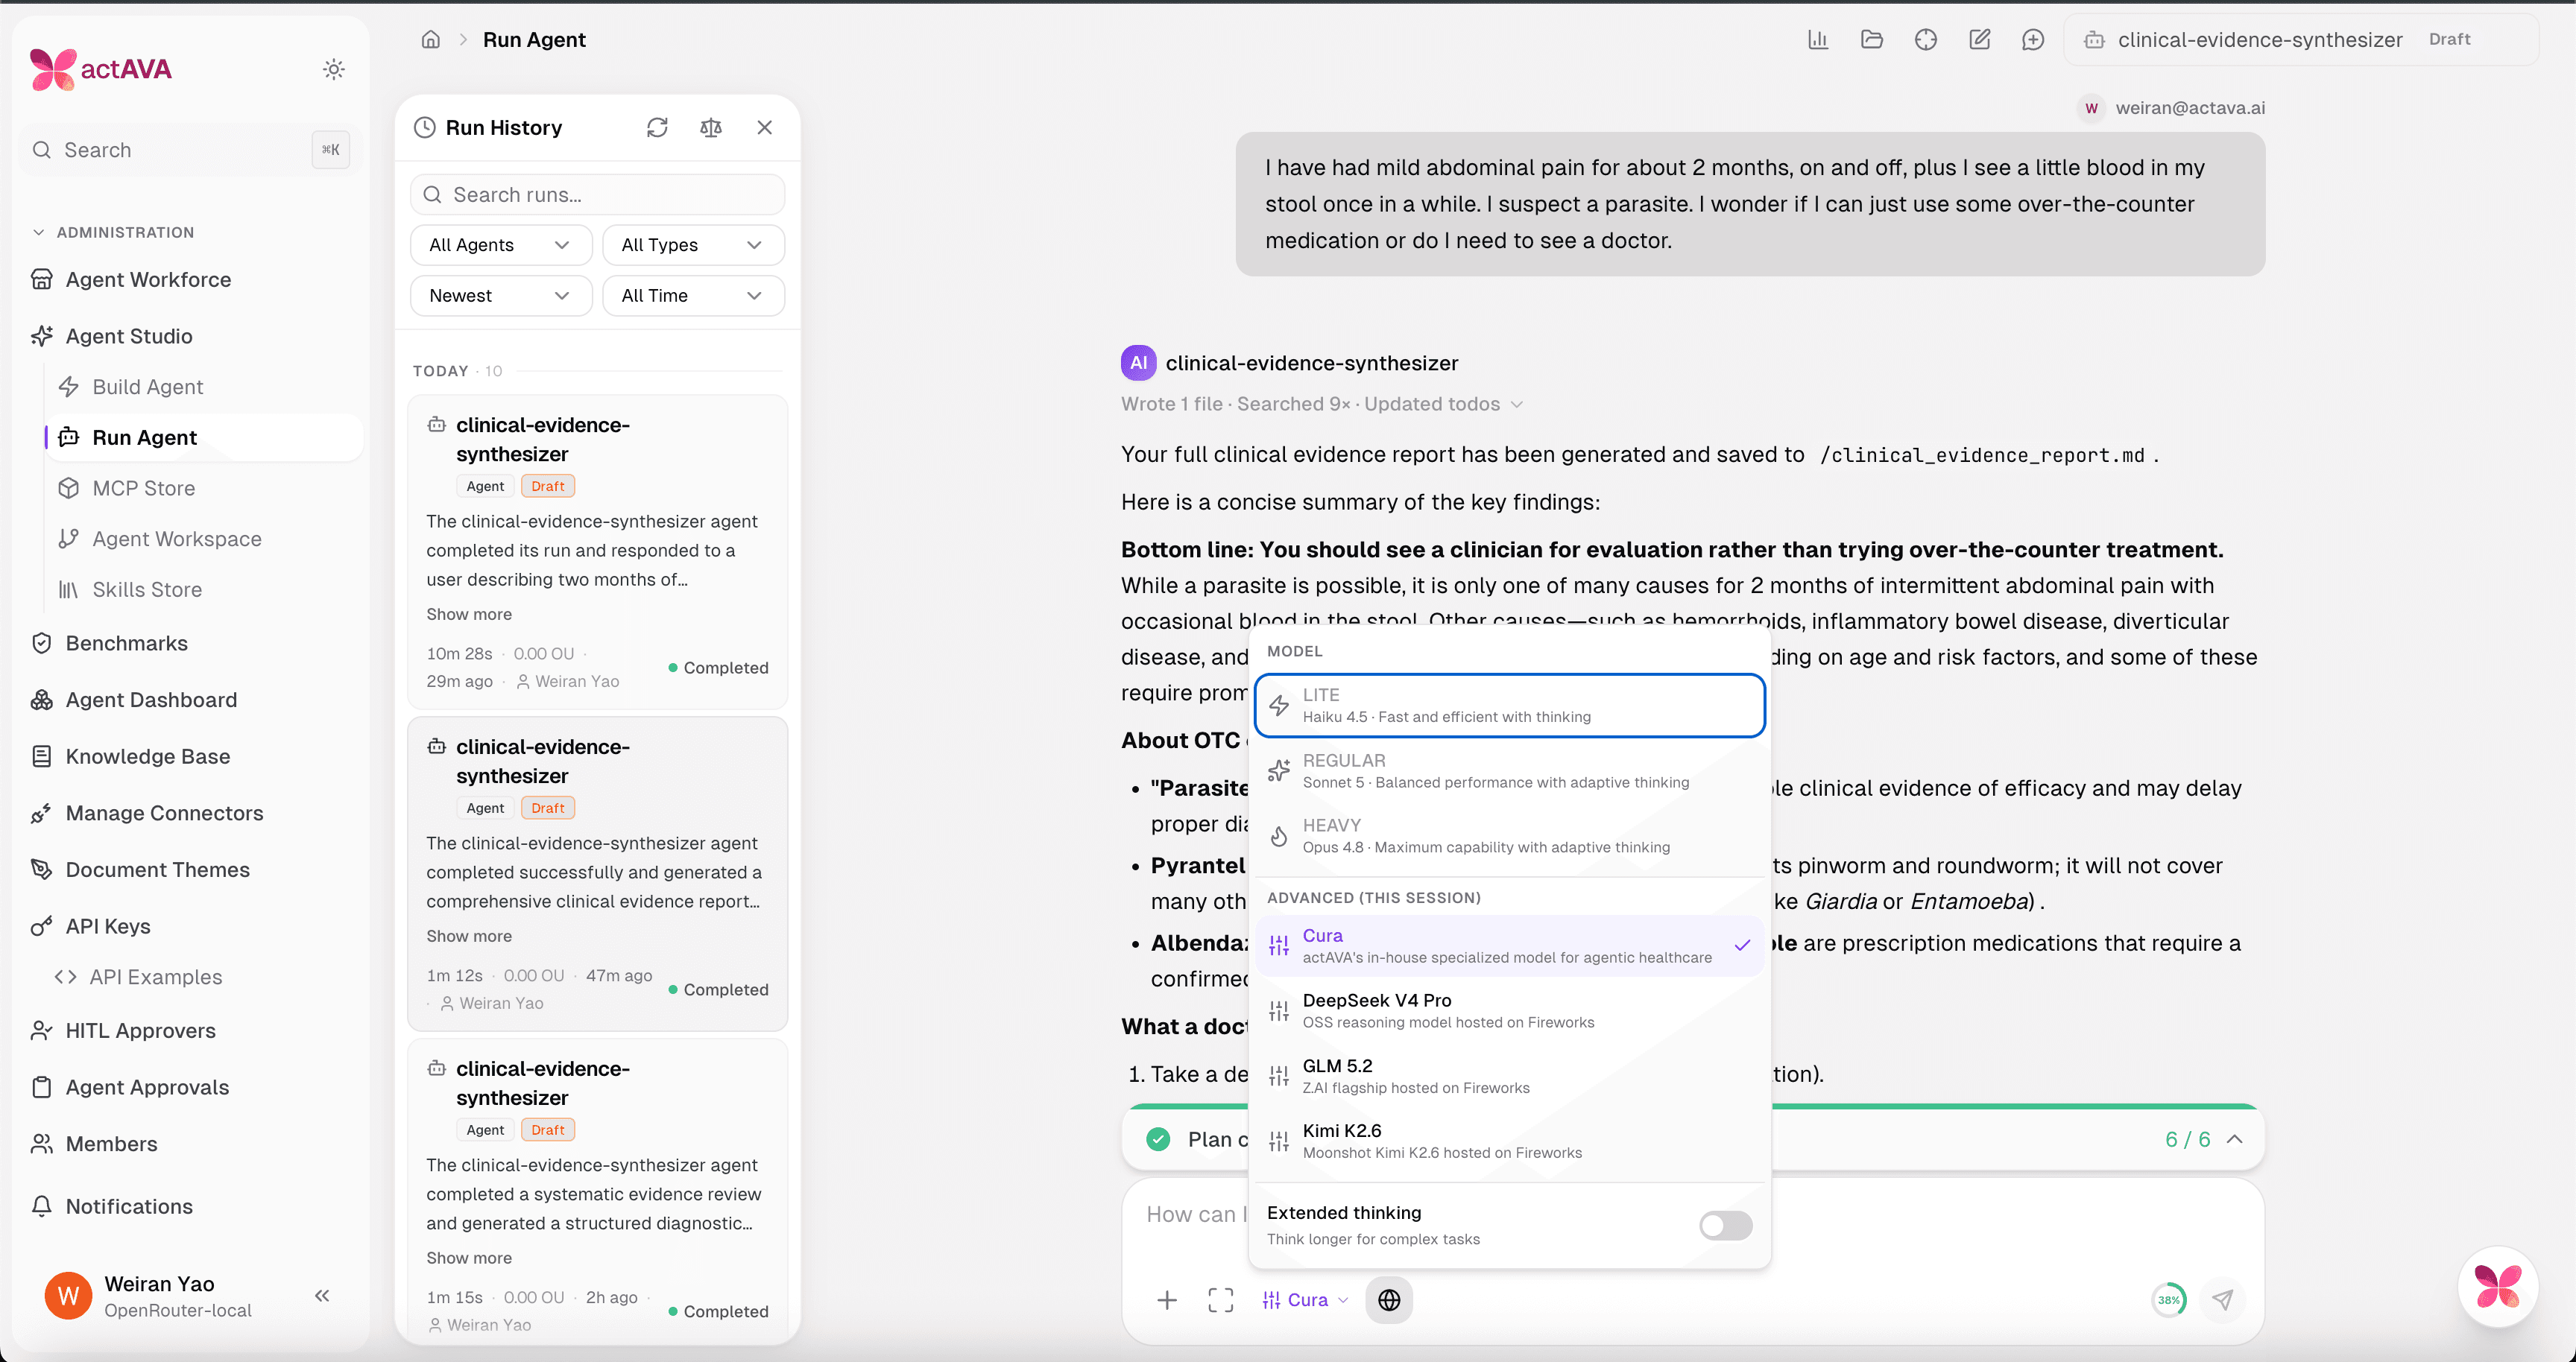Viewport: 2576px width, 1362px height.
Task: Click the add attachment plus icon
Action: 1167,1300
